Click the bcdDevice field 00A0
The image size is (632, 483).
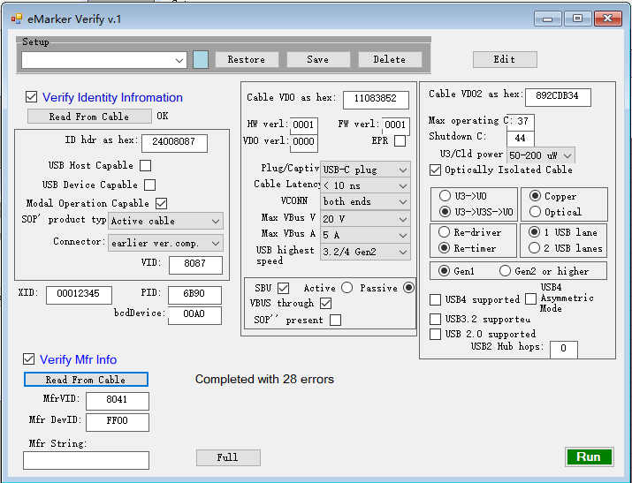pos(194,315)
